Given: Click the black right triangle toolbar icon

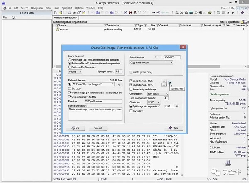Looking at the screenshot, I should point(233,13).
